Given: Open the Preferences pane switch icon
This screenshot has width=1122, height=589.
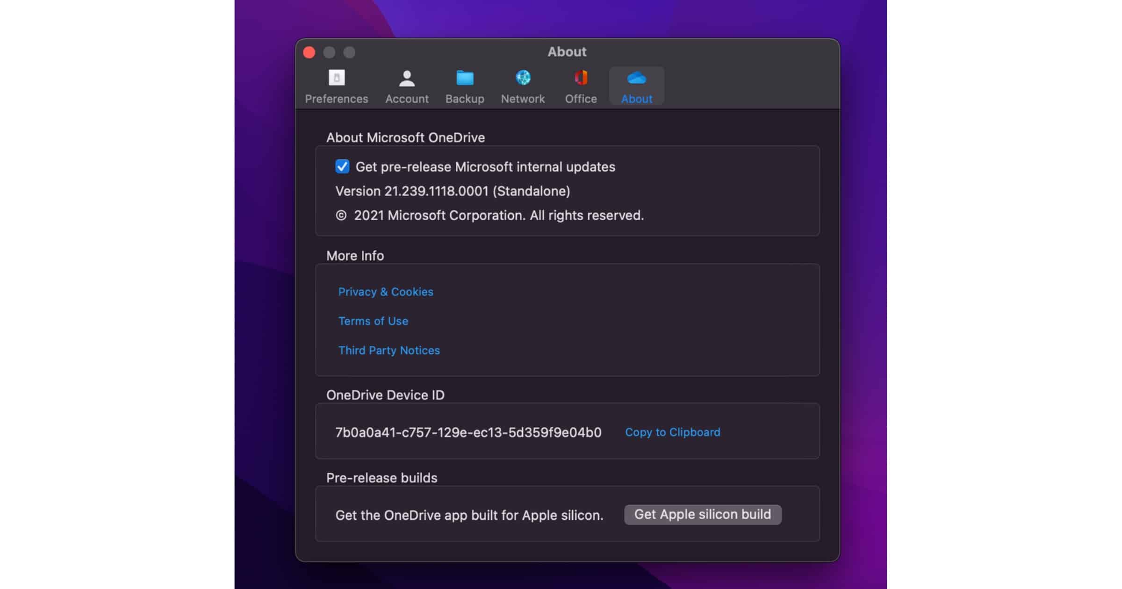Looking at the screenshot, I should pos(337,78).
